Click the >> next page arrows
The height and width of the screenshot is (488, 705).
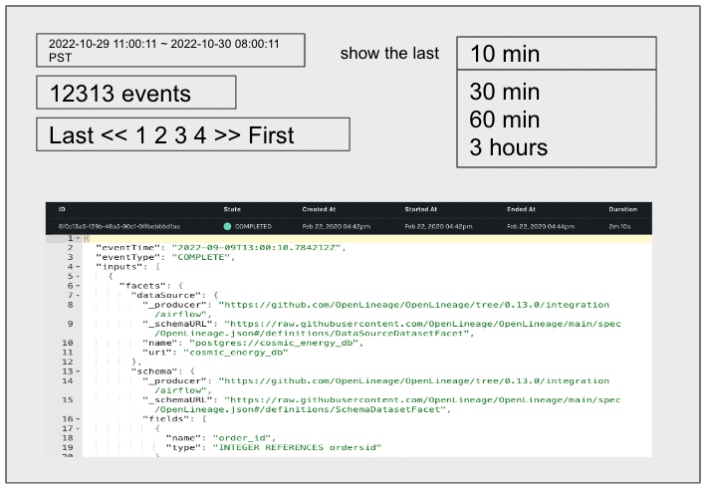tap(227, 134)
